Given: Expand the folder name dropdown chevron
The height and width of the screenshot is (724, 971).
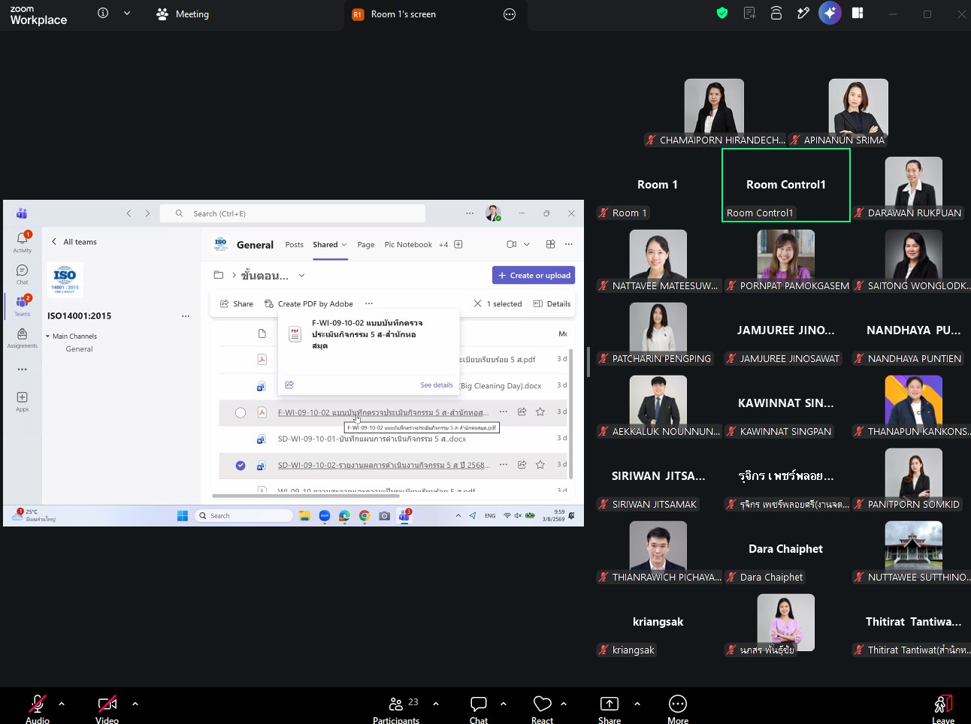Looking at the screenshot, I should pyautogui.click(x=301, y=276).
